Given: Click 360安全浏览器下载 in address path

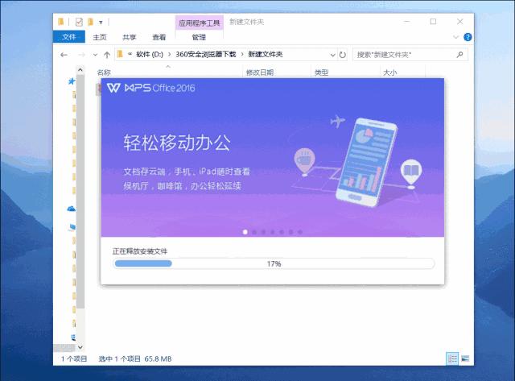Looking at the screenshot, I should tap(206, 54).
